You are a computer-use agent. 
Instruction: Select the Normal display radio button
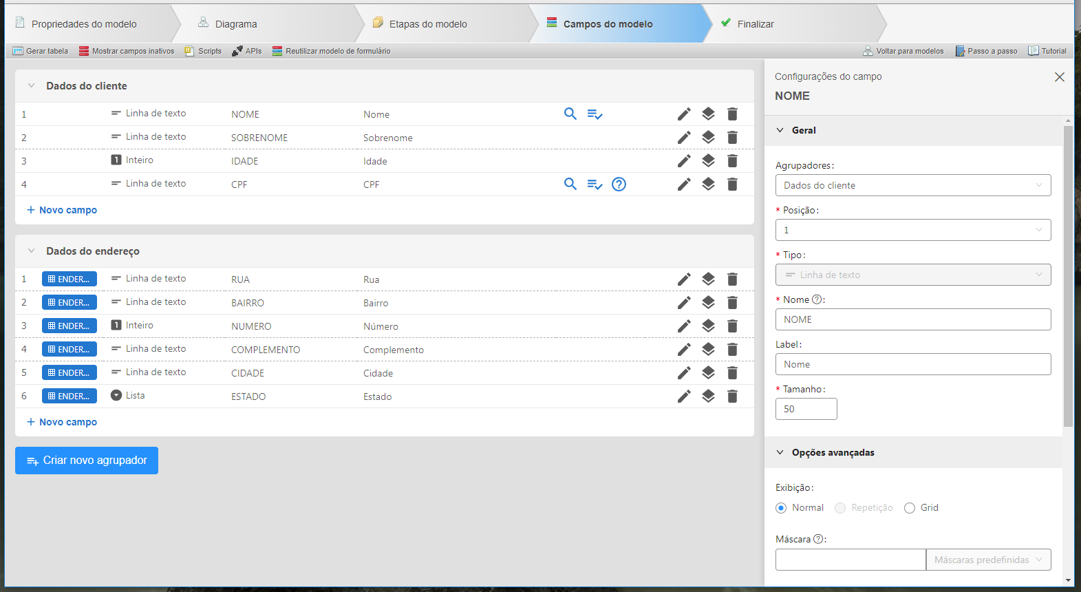pyautogui.click(x=781, y=508)
